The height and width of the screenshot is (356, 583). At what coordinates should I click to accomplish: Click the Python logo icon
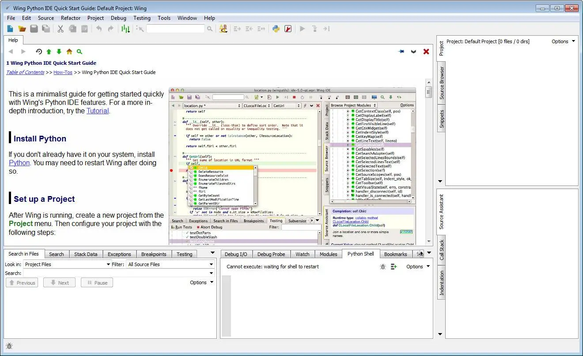click(276, 29)
